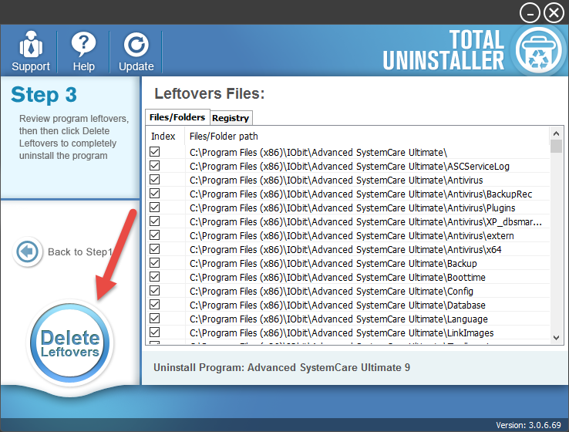Select the path ending in LinkImages
Screen dimensions: 569x432
342,333
